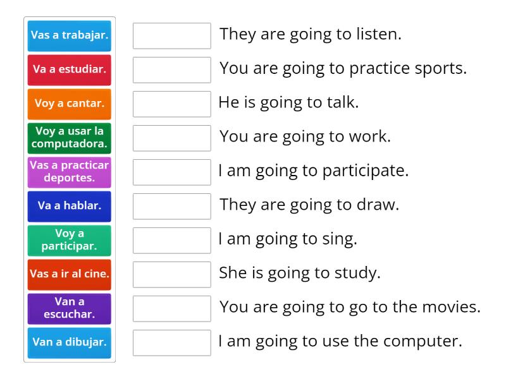The image size is (506, 379).
Task: Select answer slot beside 'You are going to practice sports.'
Action: [172, 70]
